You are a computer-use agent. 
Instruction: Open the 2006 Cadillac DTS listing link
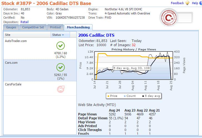pos(96,35)
